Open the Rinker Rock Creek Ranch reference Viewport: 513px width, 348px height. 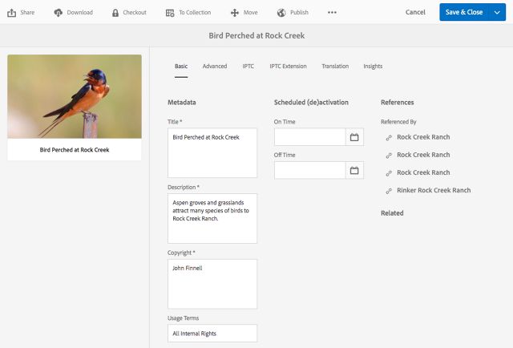click(x=434, y=191)
